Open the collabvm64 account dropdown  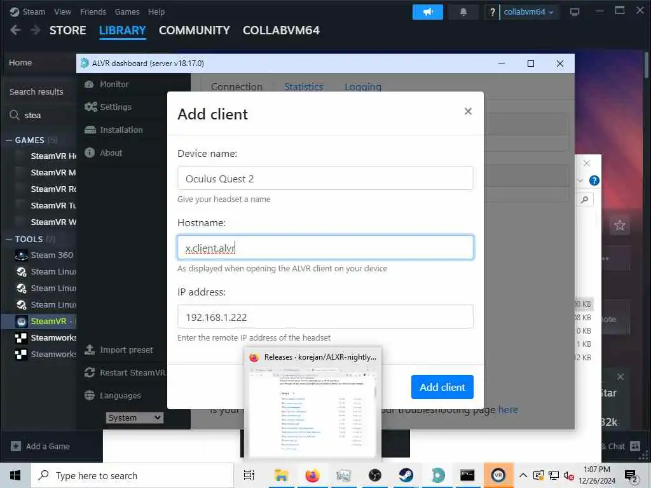(x=528, y=12)
